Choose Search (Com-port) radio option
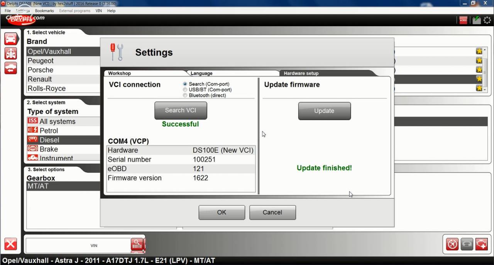The image size is (494, 265). coord(185,84)
